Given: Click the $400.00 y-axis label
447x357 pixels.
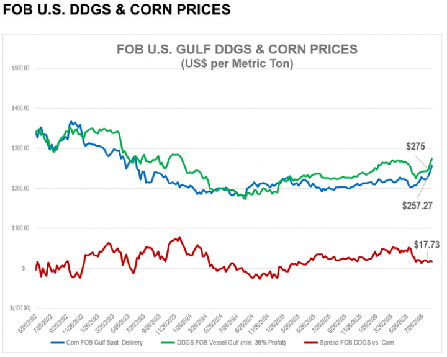Looking at the screenshot, I should (20, 108).
